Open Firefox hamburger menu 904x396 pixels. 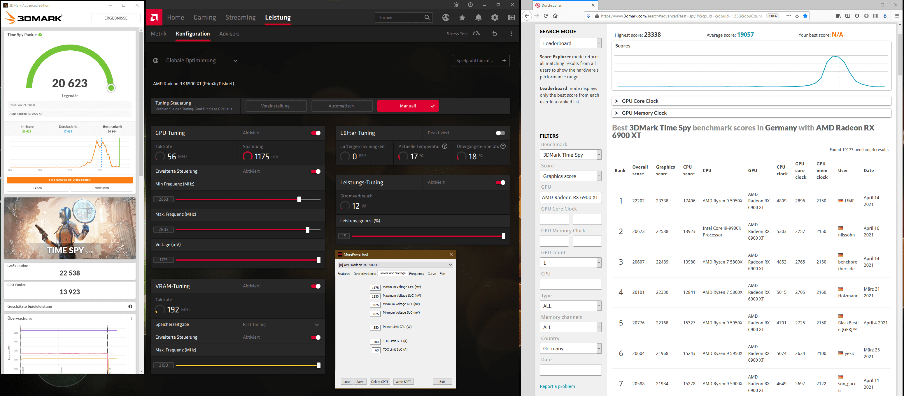[x=897, y=16]
